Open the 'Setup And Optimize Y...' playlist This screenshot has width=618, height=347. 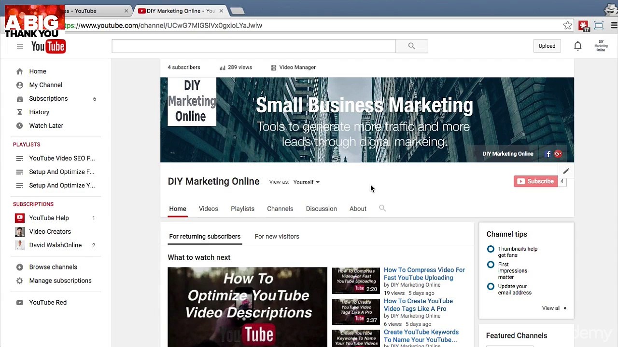point(62,186)
